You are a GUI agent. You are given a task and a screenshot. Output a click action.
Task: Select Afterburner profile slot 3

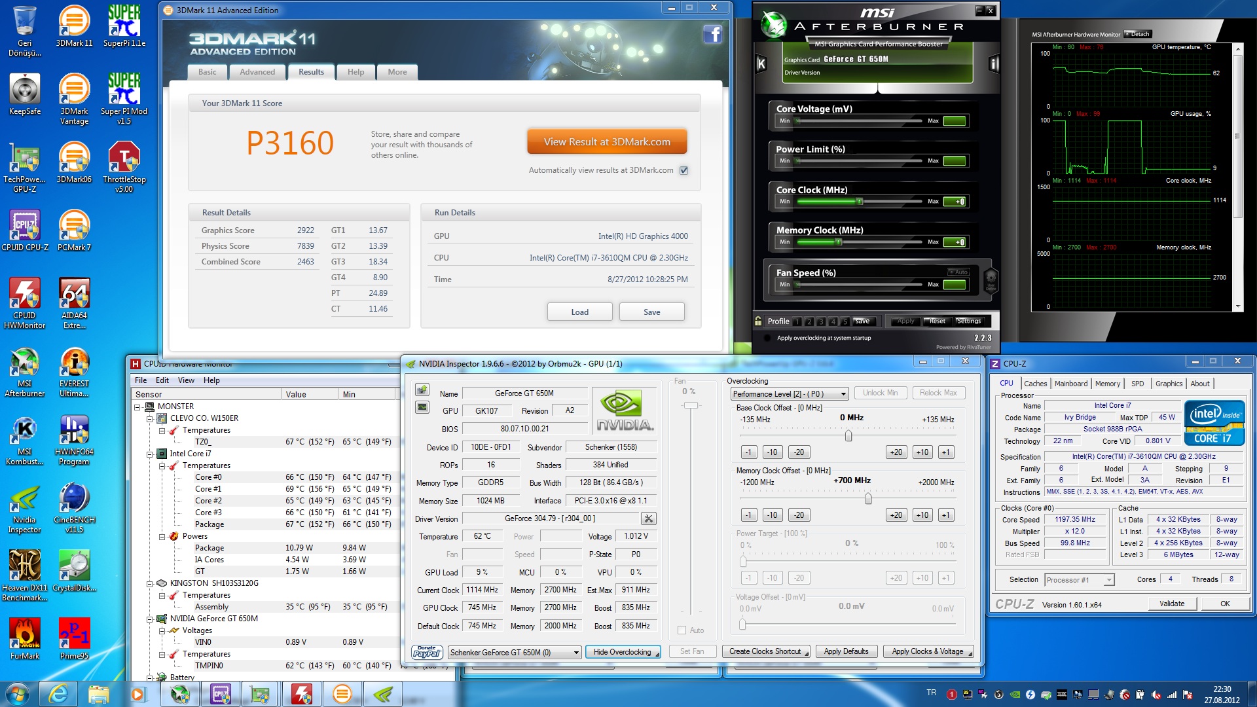click(821, 321)
